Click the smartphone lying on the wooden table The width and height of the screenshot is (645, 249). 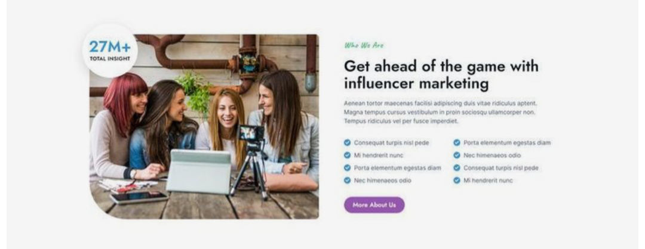click(x=139, y=198)
